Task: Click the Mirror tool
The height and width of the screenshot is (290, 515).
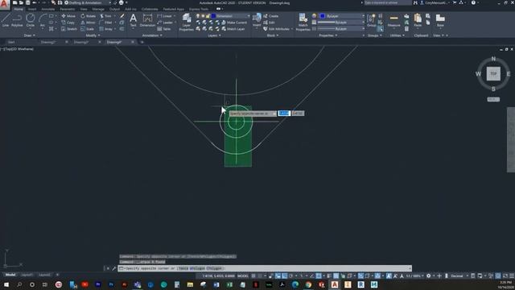Action: click(88, 23)
